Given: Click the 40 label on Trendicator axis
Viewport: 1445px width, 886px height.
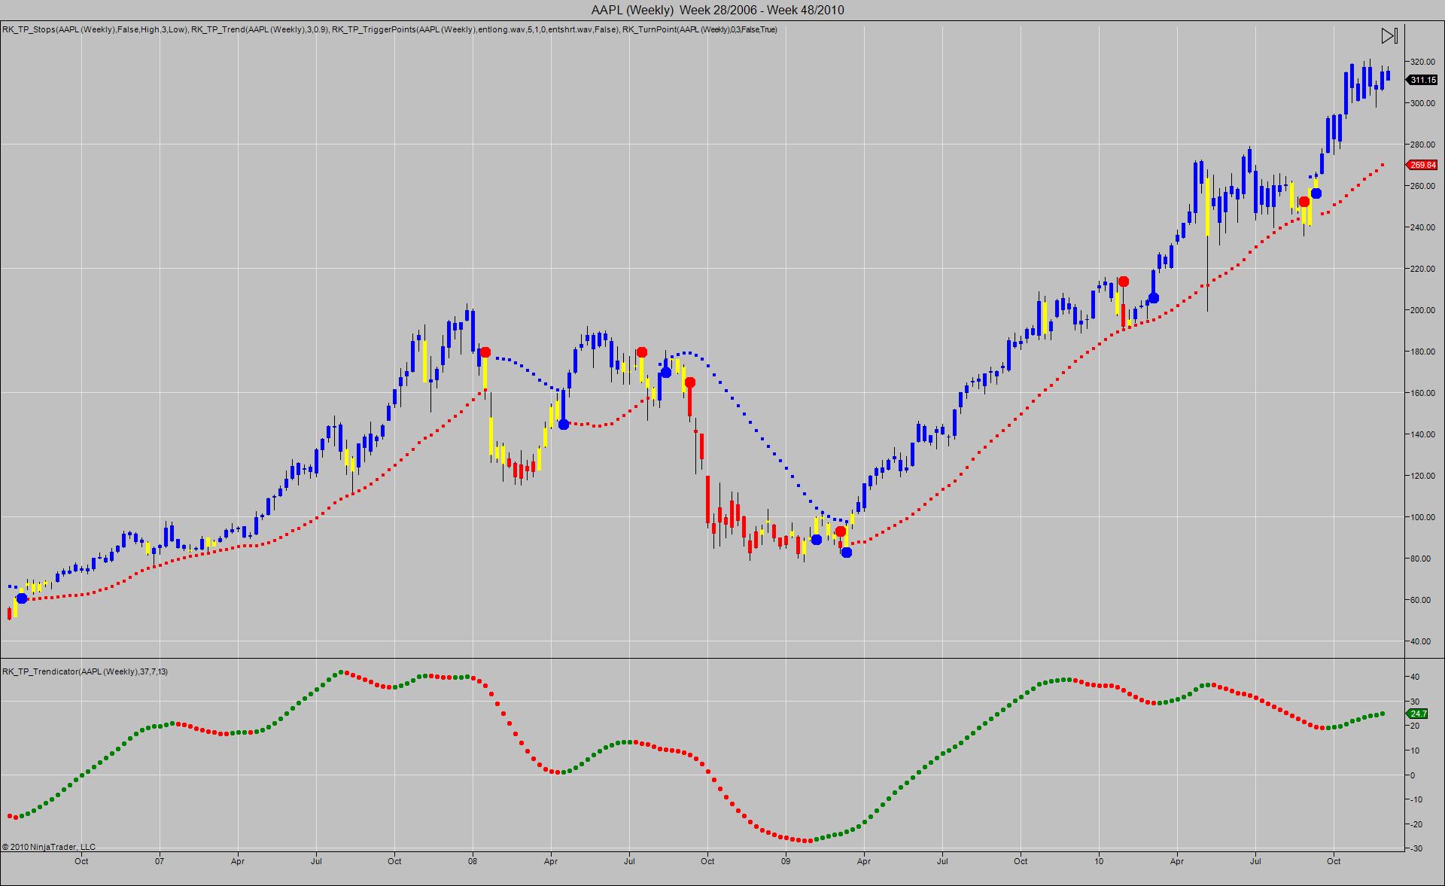Looking at the screenshot, I should 1415,677.
